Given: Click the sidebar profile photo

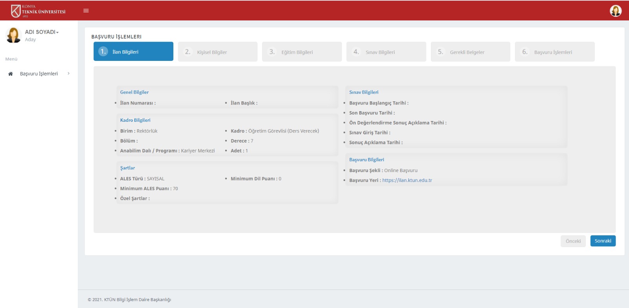Looking at the screenshot, I should click(x=13, y=35).
